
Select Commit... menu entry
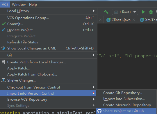click(x=49, y=24)
